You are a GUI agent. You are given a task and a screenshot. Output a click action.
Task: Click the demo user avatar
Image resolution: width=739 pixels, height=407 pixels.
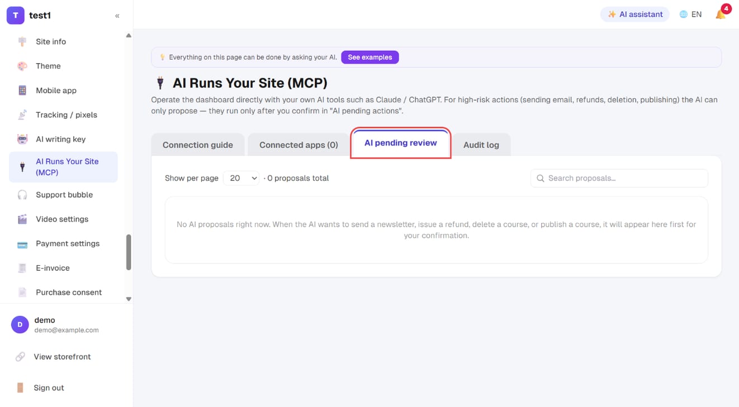20,324
